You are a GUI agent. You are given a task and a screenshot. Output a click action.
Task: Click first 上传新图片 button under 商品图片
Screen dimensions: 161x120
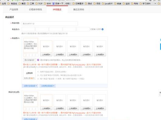coord(46,55)
